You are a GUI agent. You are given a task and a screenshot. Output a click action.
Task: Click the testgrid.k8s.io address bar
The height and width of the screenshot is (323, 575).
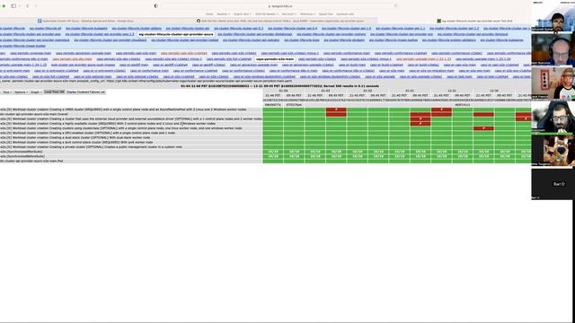279,6
